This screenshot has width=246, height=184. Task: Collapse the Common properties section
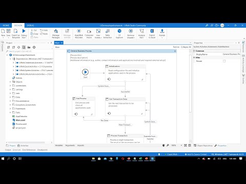click(194, 51)
